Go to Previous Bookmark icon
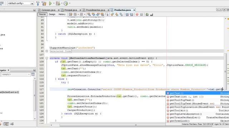Screen dimensions: 229x128 pyautogui.click(x=112, y=14)
